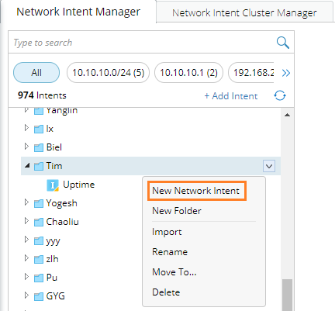
Task: Toggle the 10.10.10.1 (2) filter
Action: (x=188, y=73)
